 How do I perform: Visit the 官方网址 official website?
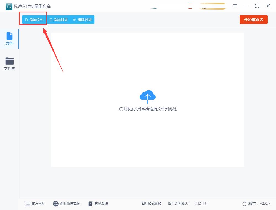click(x=35, y=204)
